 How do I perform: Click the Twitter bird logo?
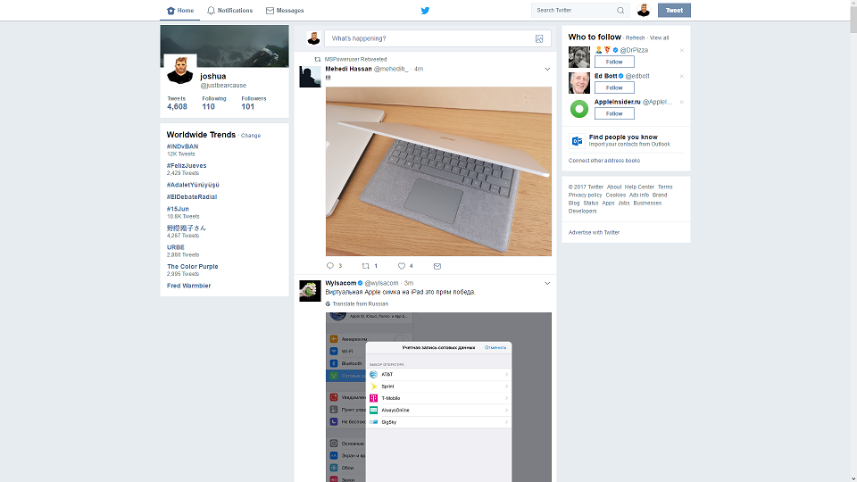click(425, 11)
